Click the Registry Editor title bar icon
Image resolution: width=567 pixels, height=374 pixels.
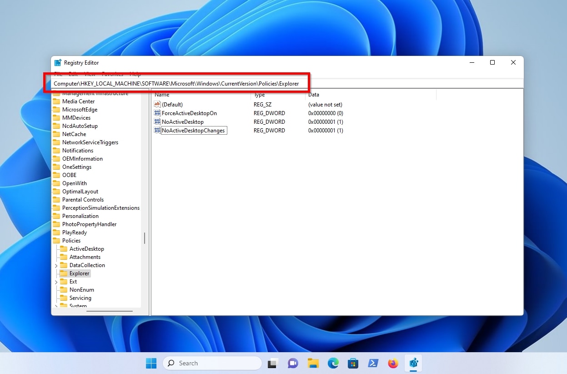pyautogui.click(x=57, y=62)
